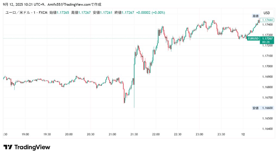Open the USD currency selector
The image size is (278, 156).
tap(267, 13)
